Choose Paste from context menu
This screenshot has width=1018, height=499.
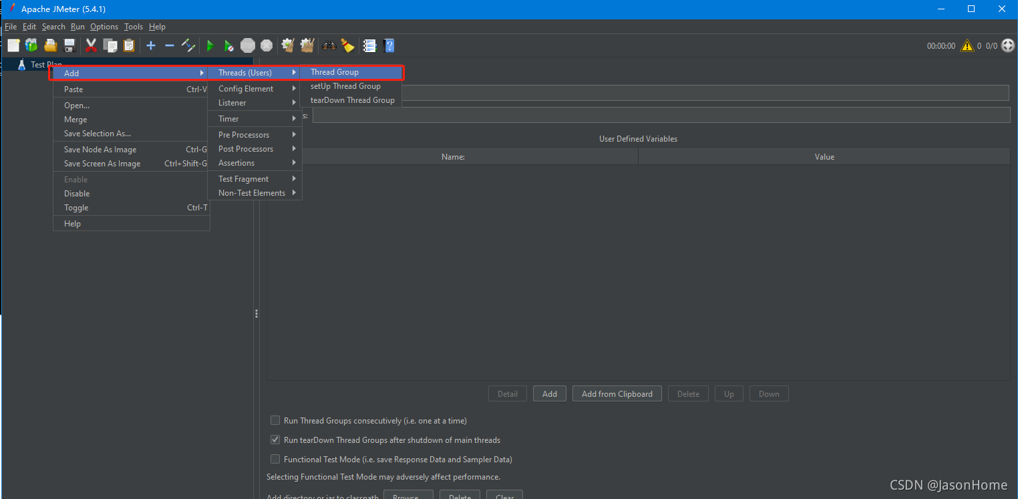131,90
